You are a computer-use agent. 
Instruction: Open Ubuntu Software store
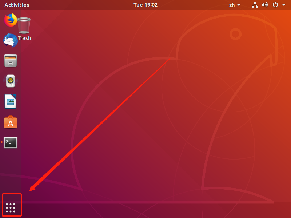tap(11, 122)
